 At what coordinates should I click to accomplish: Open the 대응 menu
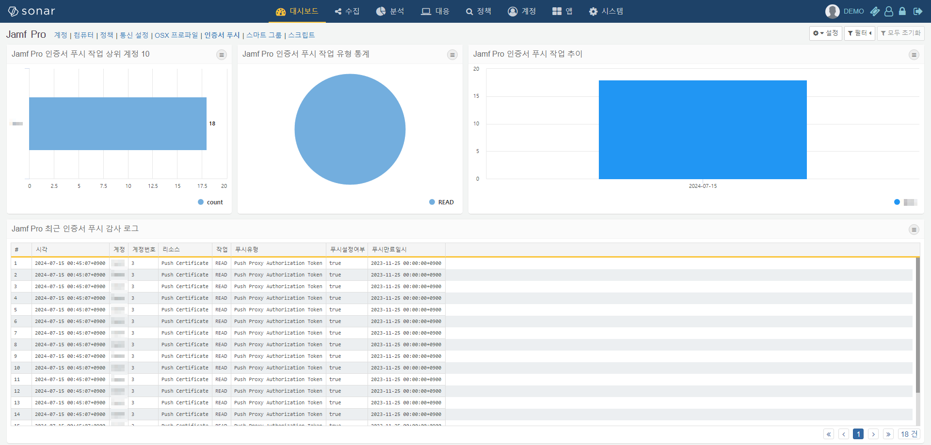435,11
